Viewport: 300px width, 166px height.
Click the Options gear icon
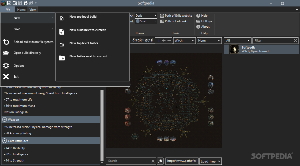coord(6,66)
